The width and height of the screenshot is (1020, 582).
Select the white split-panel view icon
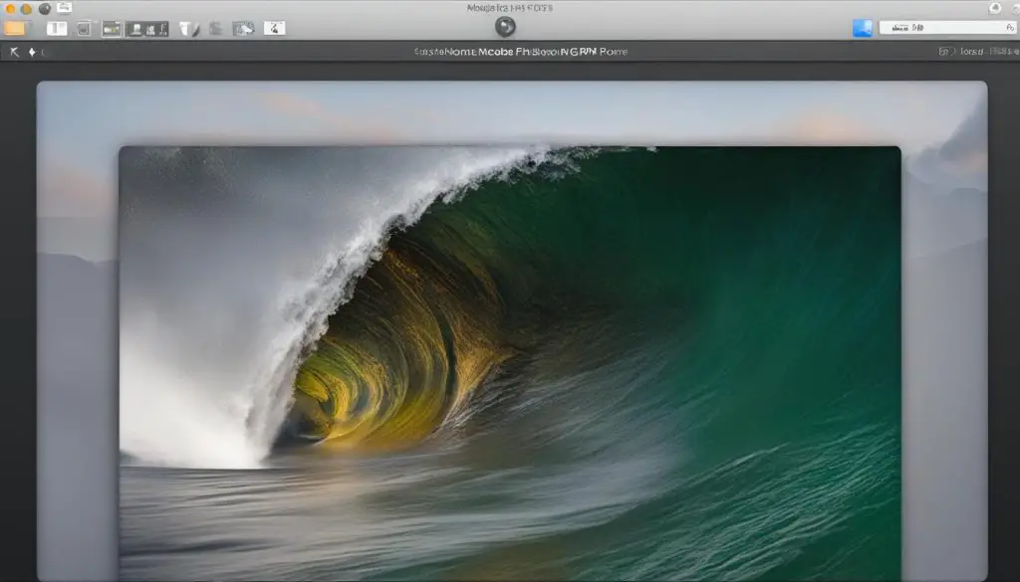pyautogui.click(x=57, y=28)
